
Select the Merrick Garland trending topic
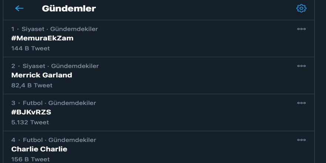(41, 75)
